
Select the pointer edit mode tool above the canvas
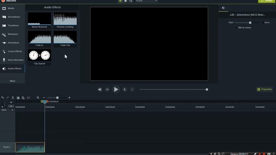(x=120, y=1)
